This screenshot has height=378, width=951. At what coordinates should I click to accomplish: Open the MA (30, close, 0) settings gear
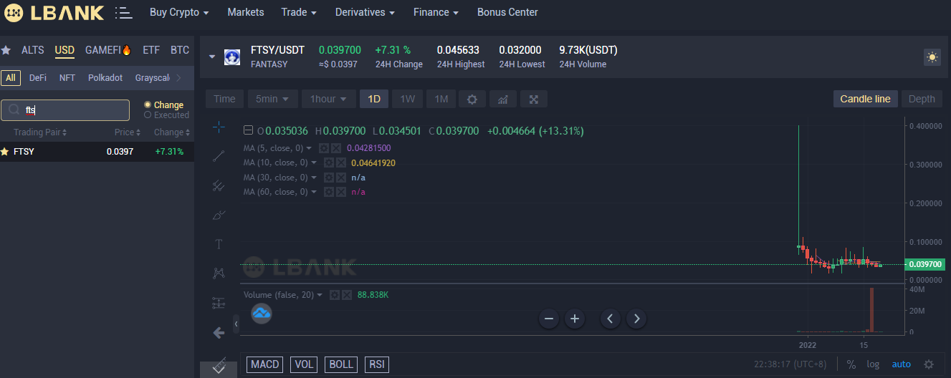(x=329, y=178)
